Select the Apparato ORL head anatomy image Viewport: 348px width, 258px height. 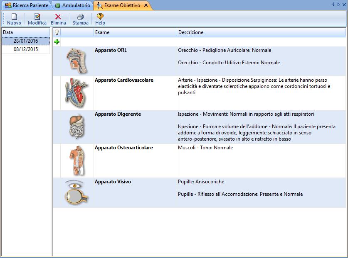[77, 61]
